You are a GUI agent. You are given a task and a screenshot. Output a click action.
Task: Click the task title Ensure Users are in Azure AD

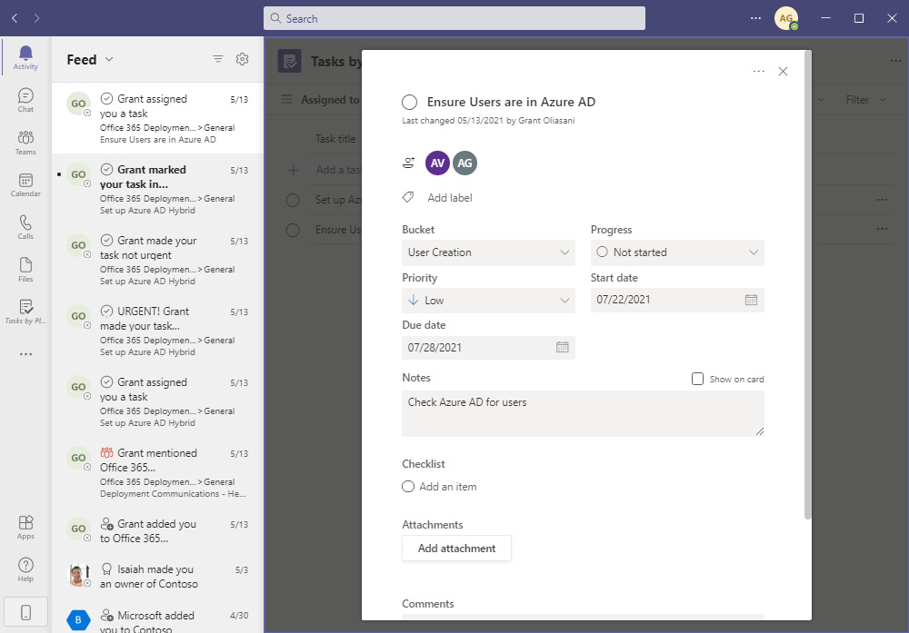click(x=511, y=102)
